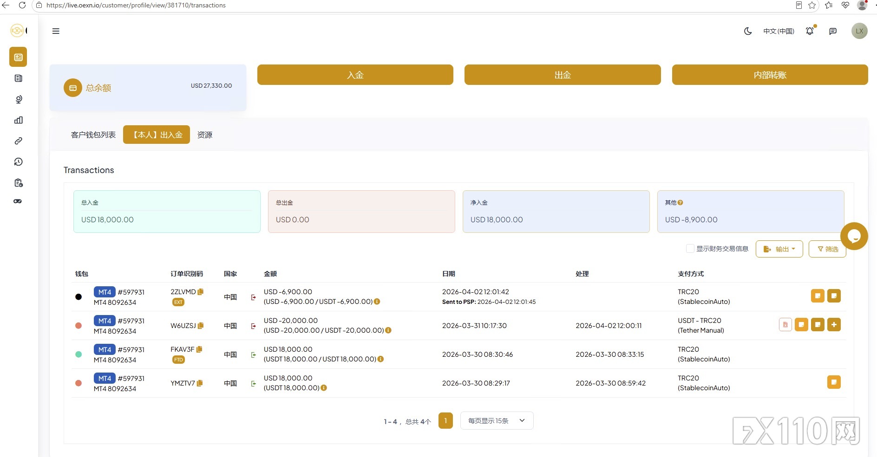
Task: Open the chain link sidebar icon
Action: (x=18, y=141)
